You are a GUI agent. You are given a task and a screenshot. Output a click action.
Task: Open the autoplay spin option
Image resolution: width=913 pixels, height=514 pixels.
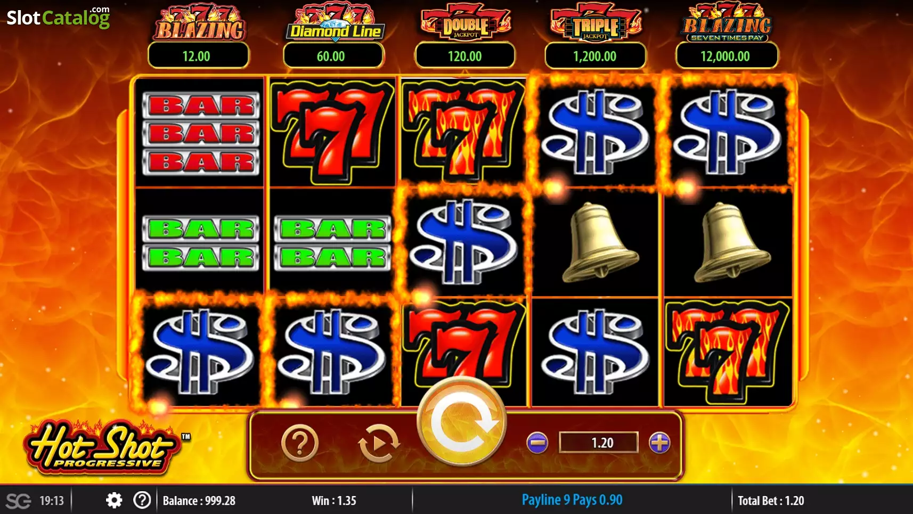point(379,443)
